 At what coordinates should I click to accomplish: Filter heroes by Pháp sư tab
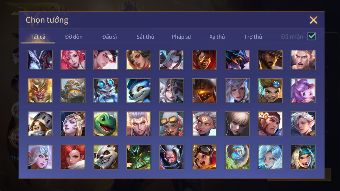(181, 37)
